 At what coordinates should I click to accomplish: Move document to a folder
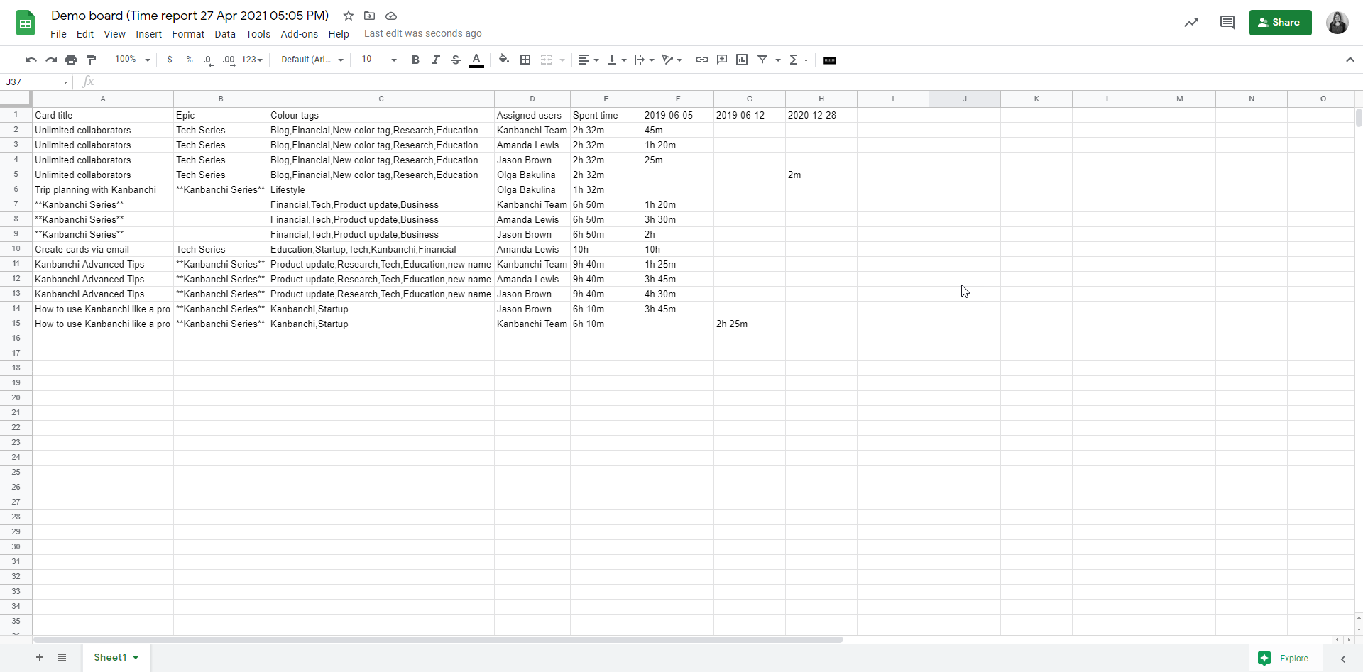click(369, 16)
